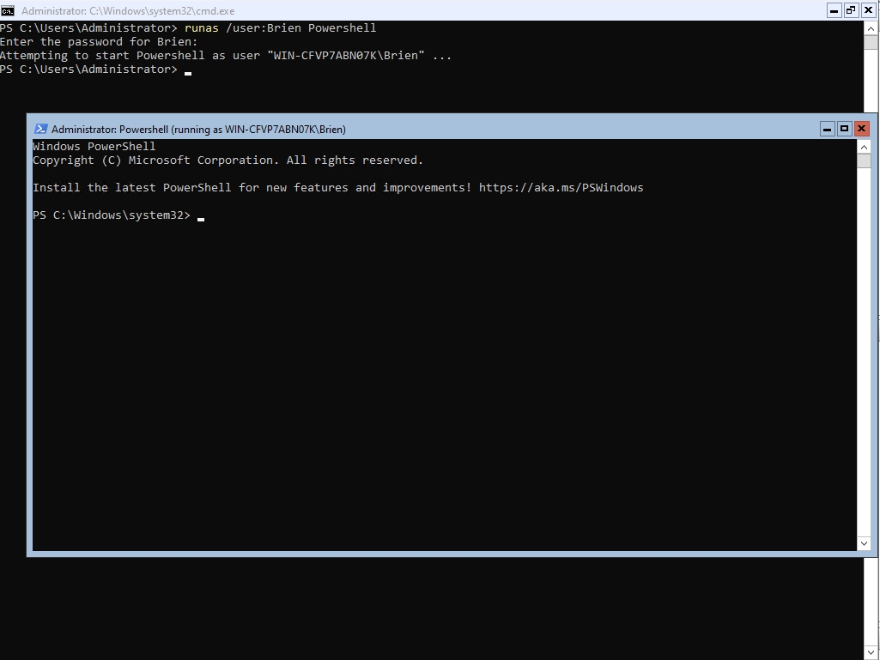Click scroll-up arrow in Brien PowerShell window
The width and height of the screenshot is (880, 660).
click(864, 147)
